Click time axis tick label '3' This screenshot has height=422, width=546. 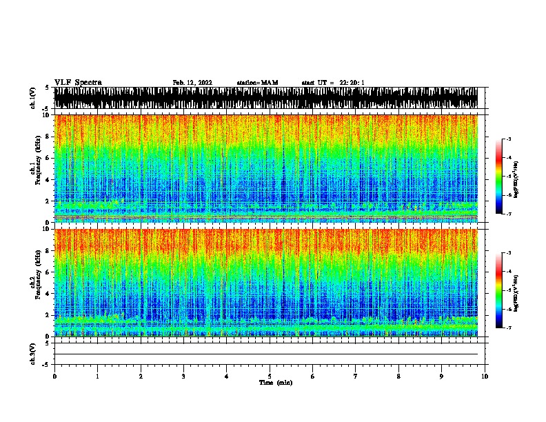coord(183,376)
